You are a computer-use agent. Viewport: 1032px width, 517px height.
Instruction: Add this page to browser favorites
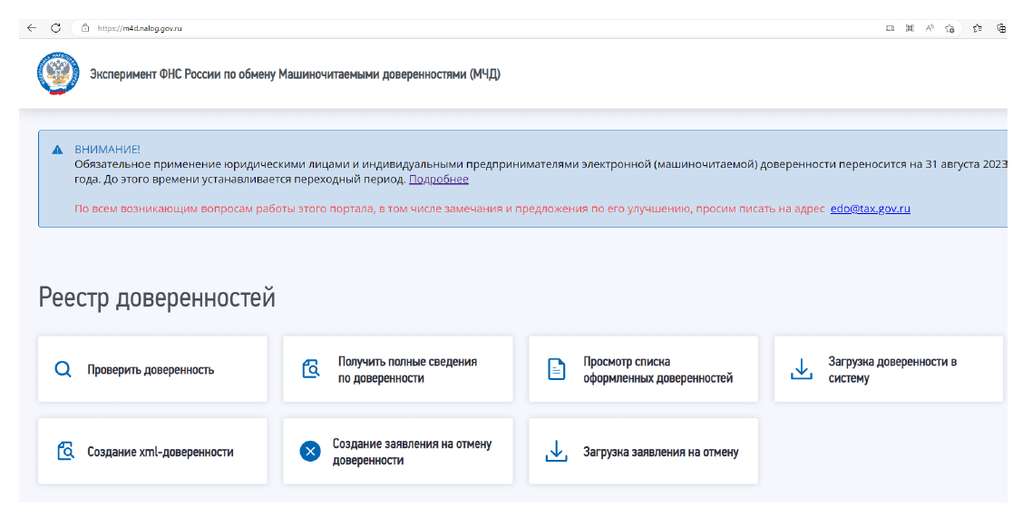949,28
